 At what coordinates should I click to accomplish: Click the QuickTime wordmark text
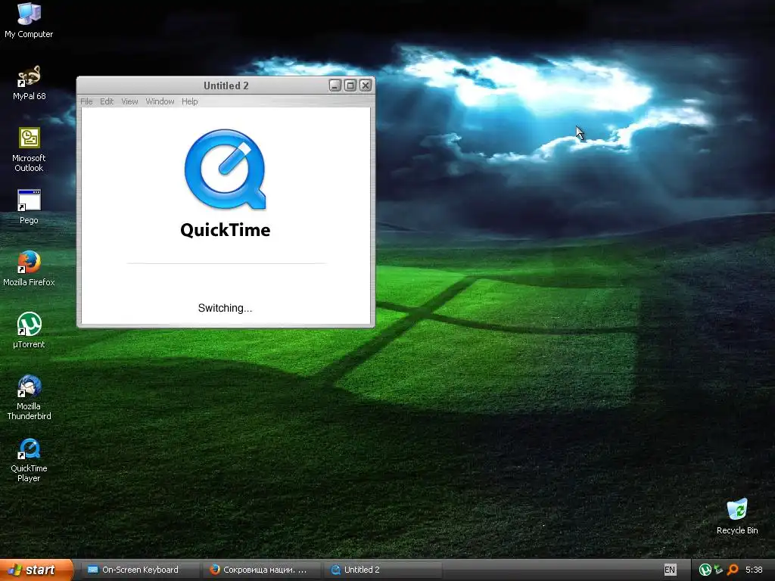(x=226, y=230)
